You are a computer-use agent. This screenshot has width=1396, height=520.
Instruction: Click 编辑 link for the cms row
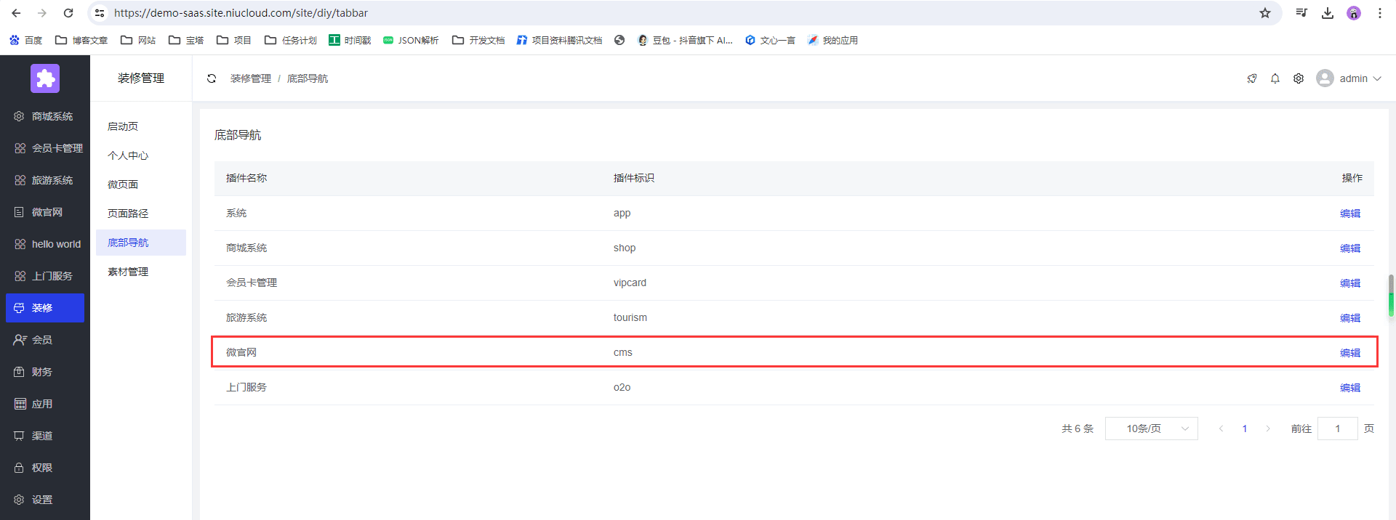pyautogui.click(x=1349, y=353)
